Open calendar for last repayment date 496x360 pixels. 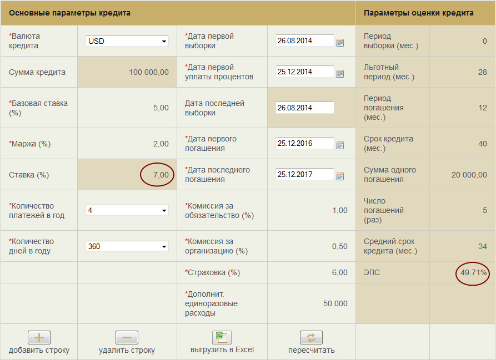[340, 176]
